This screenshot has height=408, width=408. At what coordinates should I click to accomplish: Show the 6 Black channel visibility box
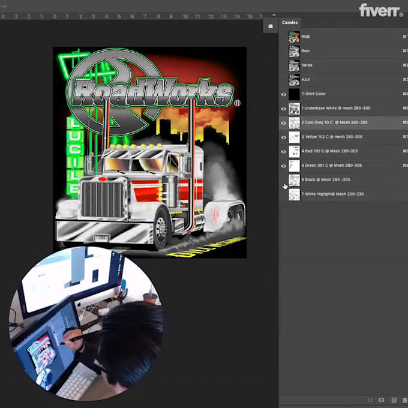(x=284, y=180)
